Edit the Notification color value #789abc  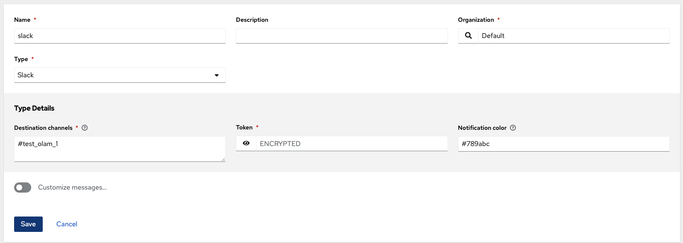coord(563,144)
